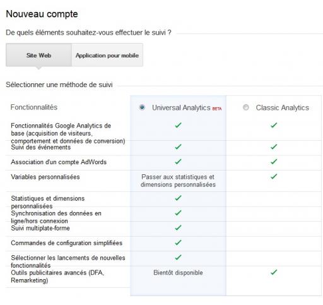The image size is (323, 305).
Task: Click Classic checkmark for Variables personnalisées
Action: [x=274, y=176]
